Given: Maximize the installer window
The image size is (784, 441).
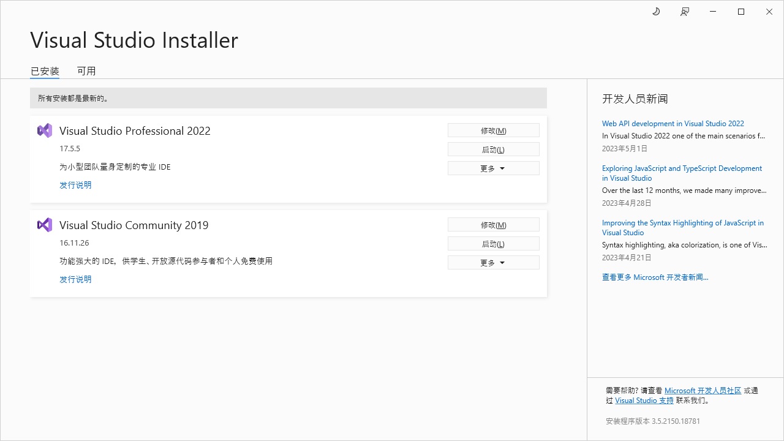Looking at the screenshot, I should point(741,12).
